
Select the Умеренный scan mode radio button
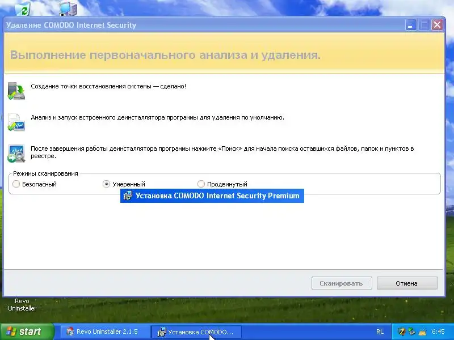pos(106,184)
